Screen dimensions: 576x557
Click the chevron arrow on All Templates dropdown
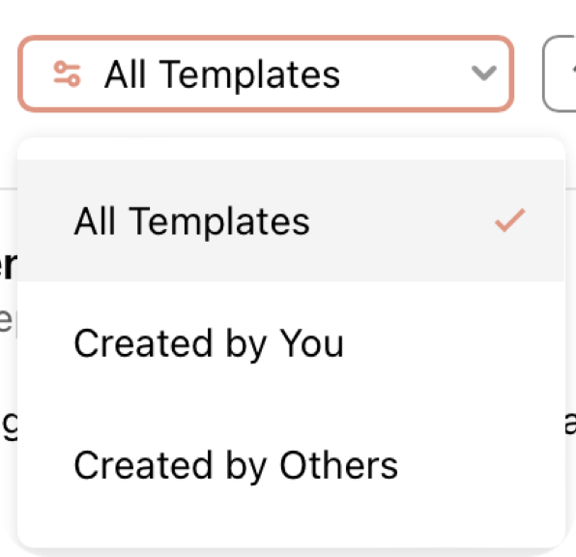(x=484, y=73)
